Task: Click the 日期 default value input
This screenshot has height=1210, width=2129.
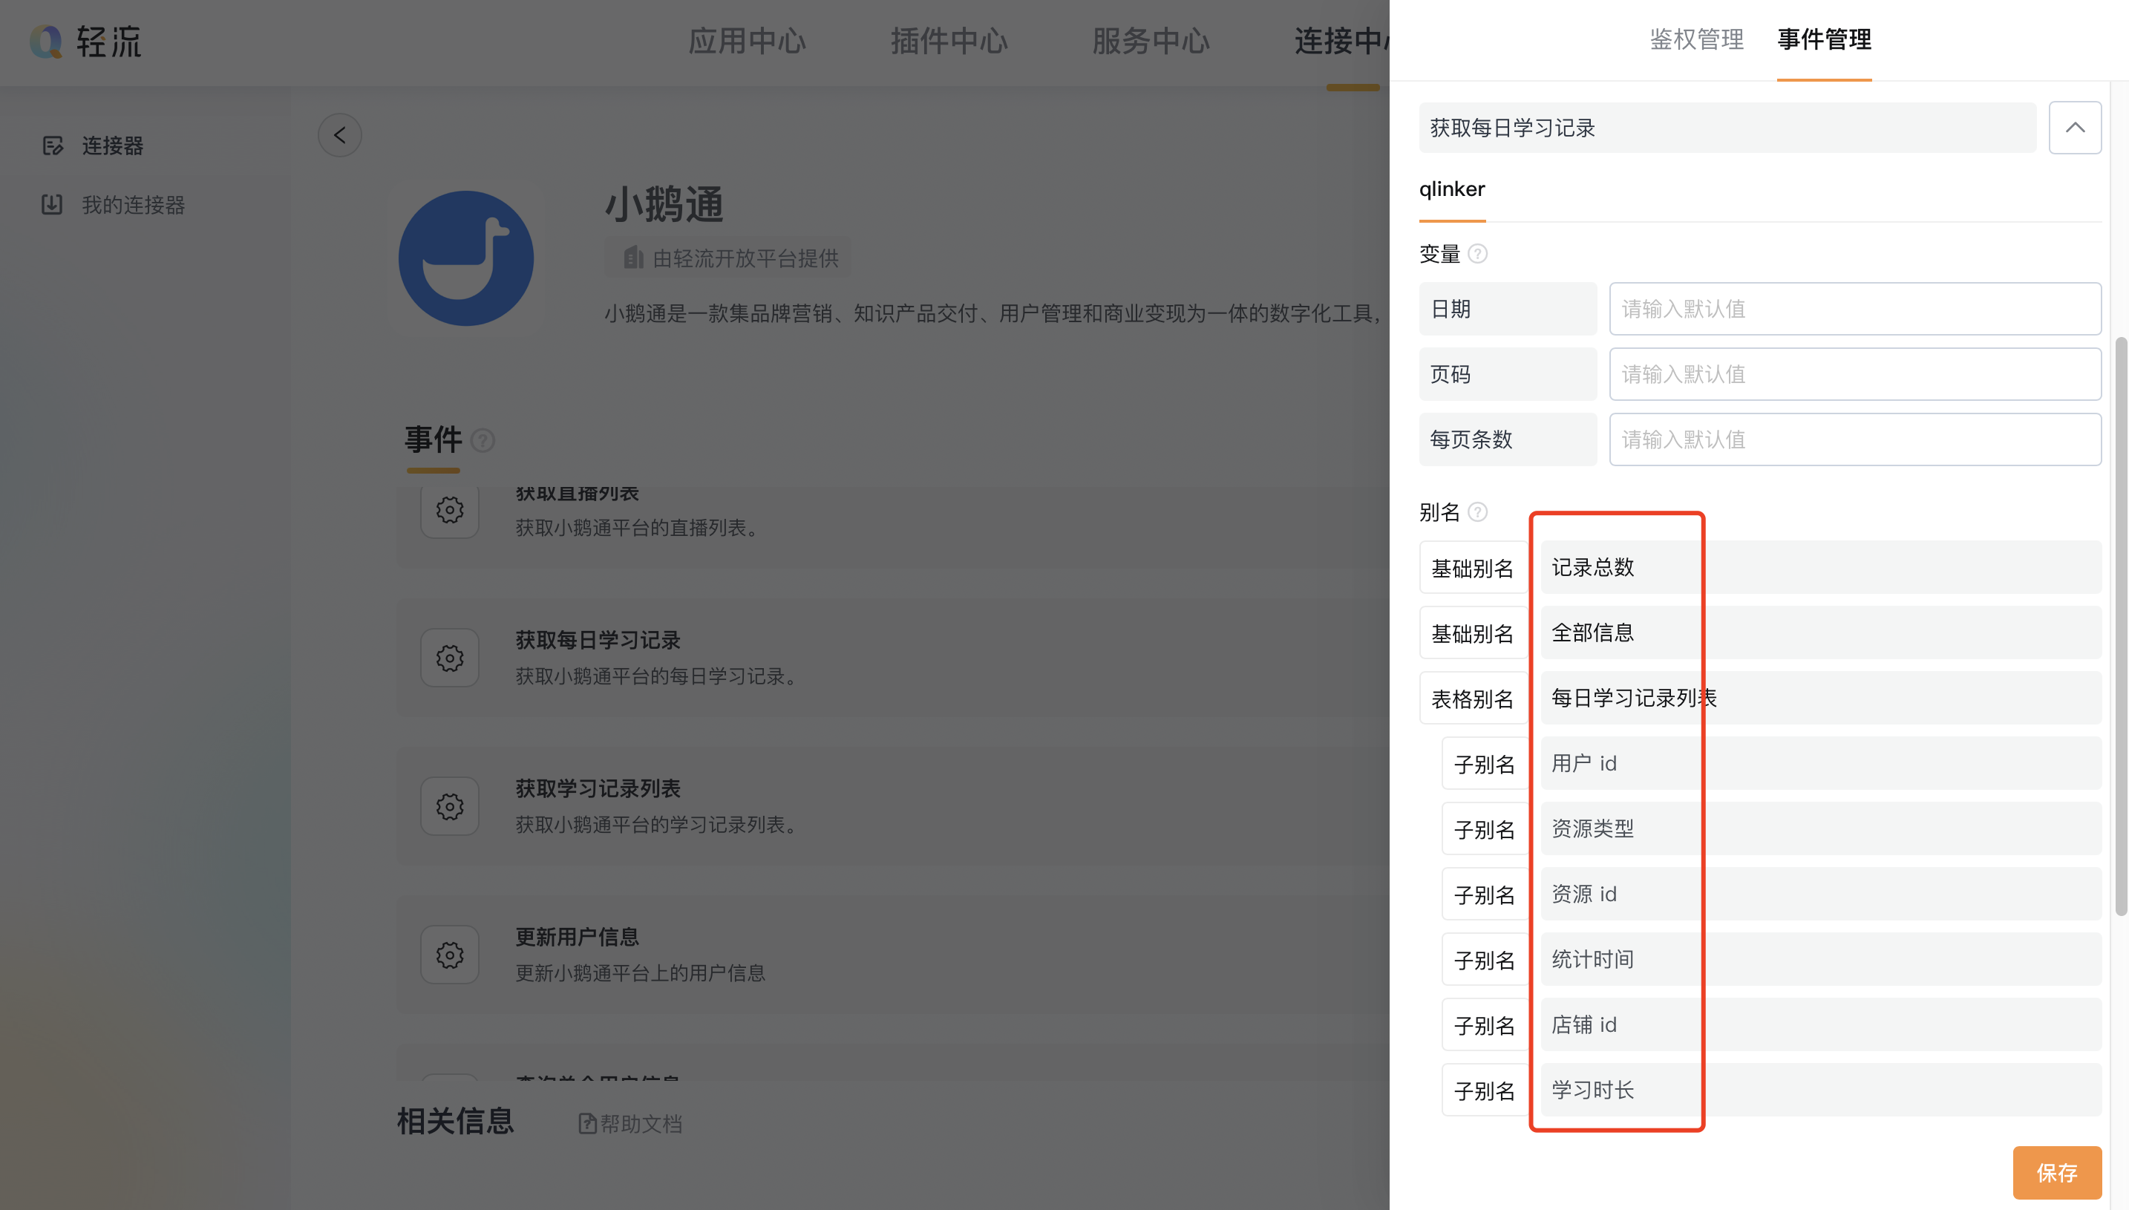Action: (x=1855, y=309)
